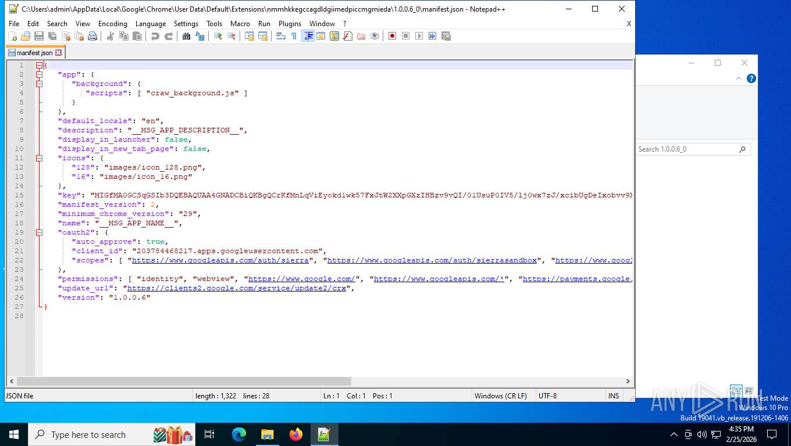The width and height of the screenshot is (791, 446).
Task: Open File Explorer from the taskbar
Action: (267, 434)
